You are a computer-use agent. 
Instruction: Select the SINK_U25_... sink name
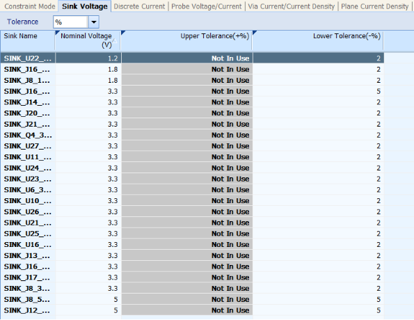click(28, 234)
